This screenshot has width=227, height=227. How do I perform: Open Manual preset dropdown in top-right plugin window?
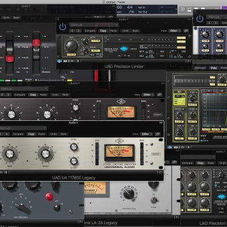(216, 17)
